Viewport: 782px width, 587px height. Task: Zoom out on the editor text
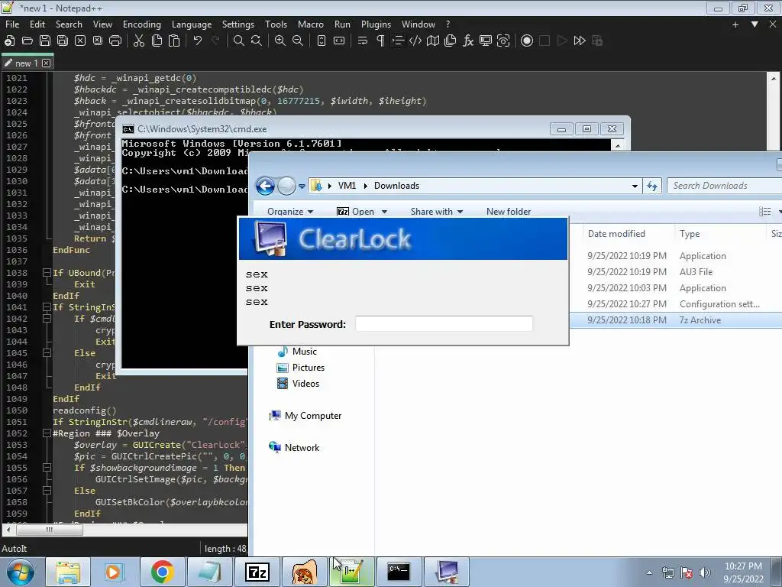(x=298, y=41)
